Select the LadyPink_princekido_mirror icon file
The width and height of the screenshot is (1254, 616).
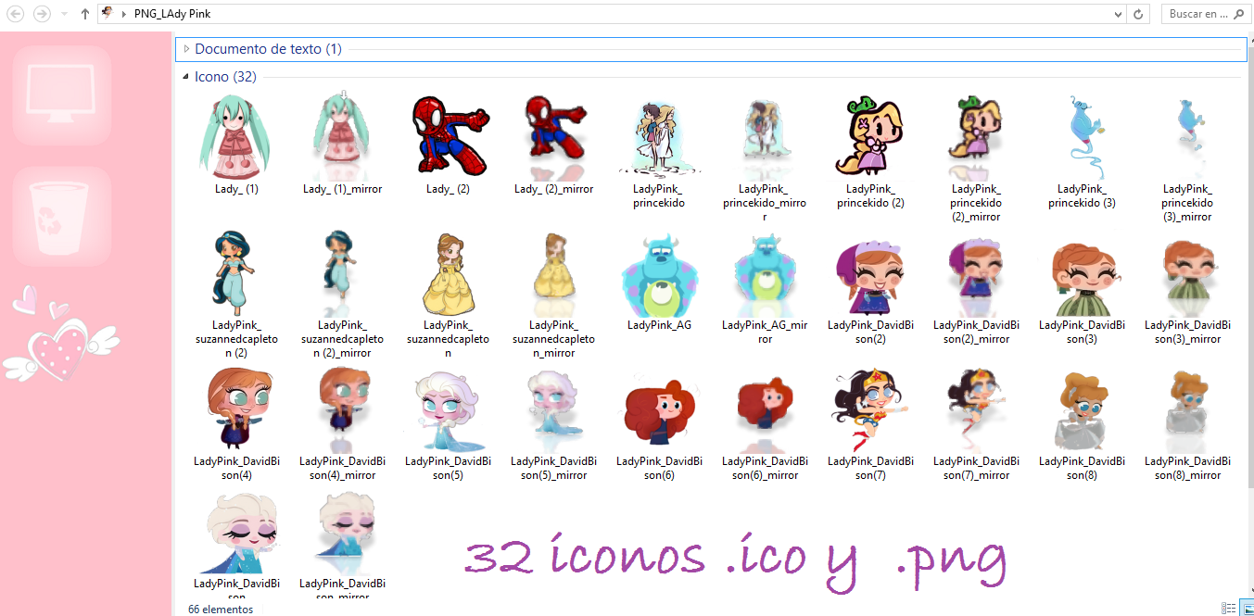coord(766,137)
